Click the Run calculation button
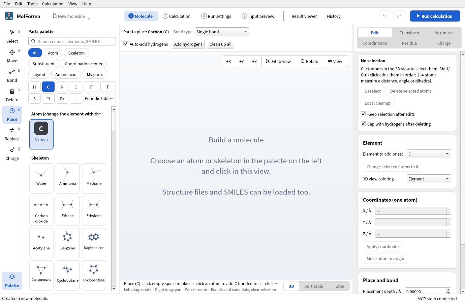The image size is (465, 303). (x=435, y=16)
